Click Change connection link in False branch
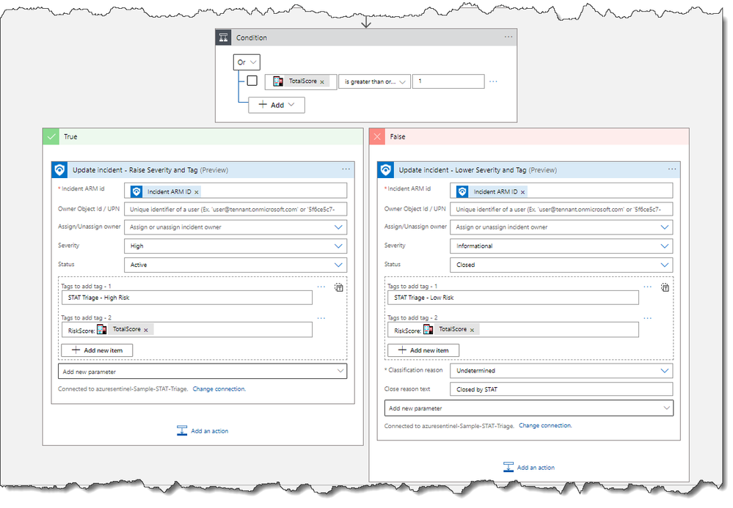The height and width of the screenshot is (508, 733). pyautogui.click(x=545, y=426)
